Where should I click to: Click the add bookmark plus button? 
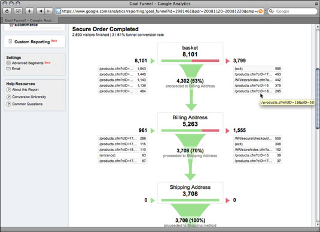pos(29,11)
